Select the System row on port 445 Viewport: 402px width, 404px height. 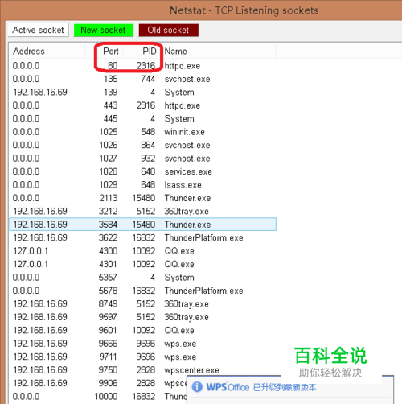point(143,118)
